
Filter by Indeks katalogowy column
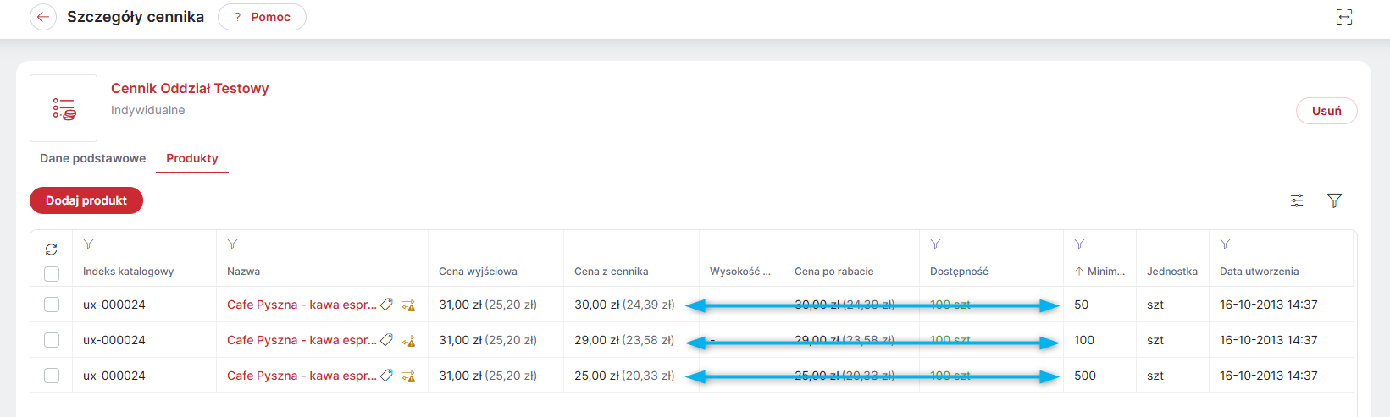coord(89,244)
